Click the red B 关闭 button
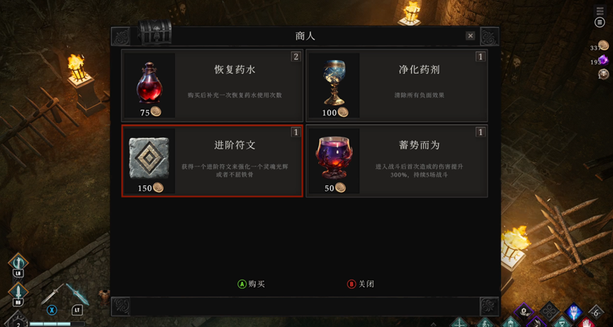Screen dimensions: 613x327 coord(361,284)
